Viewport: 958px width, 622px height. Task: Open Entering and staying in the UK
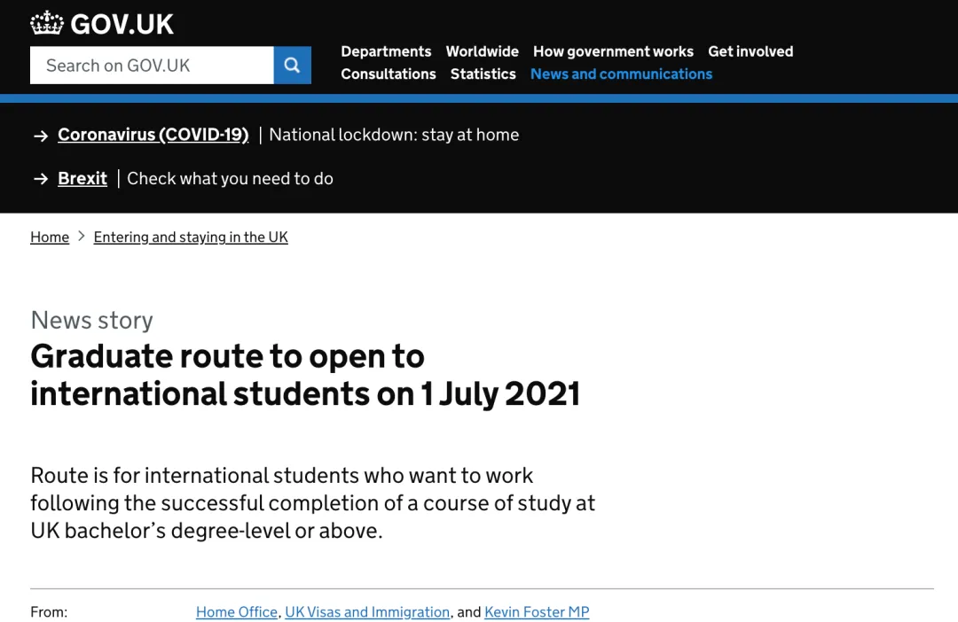pos(191,237)
